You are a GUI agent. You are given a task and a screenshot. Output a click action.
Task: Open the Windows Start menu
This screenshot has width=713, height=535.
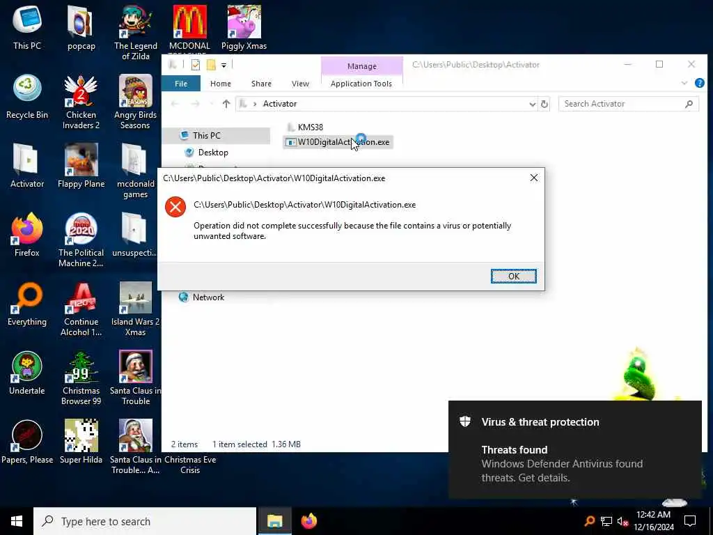[17, 521]
